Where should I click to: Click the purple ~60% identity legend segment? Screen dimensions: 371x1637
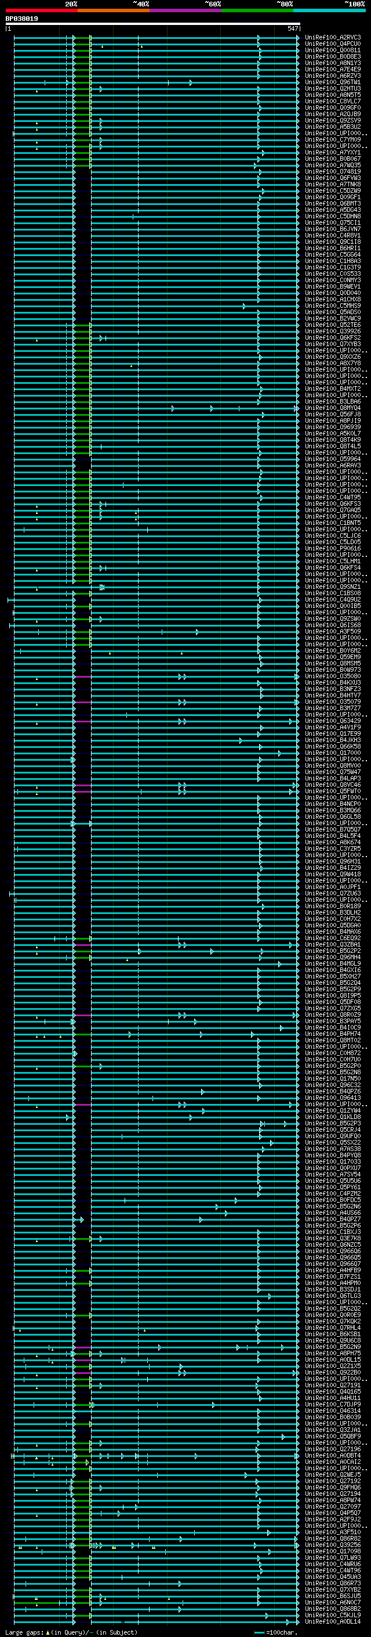[186, 10]
